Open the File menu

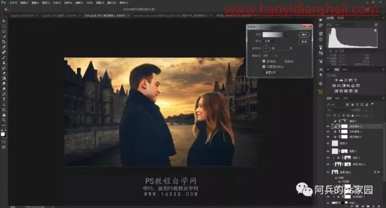coord(13,3)
